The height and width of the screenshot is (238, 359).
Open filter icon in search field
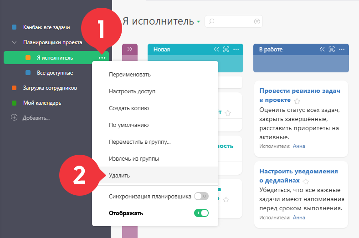tap(257, 21)
